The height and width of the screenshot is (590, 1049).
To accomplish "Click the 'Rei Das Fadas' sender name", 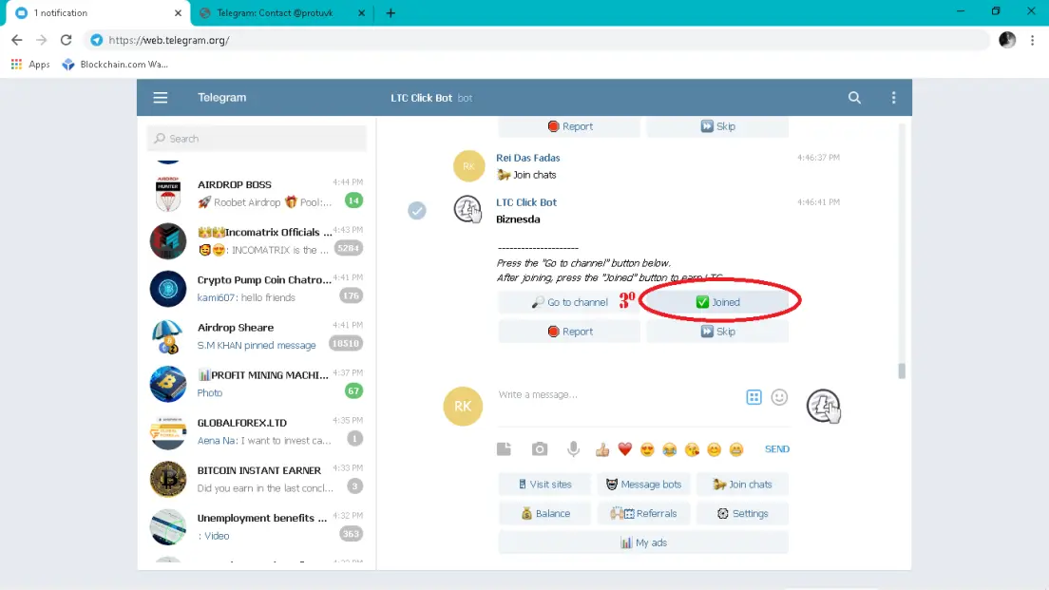I will (528, 158).
